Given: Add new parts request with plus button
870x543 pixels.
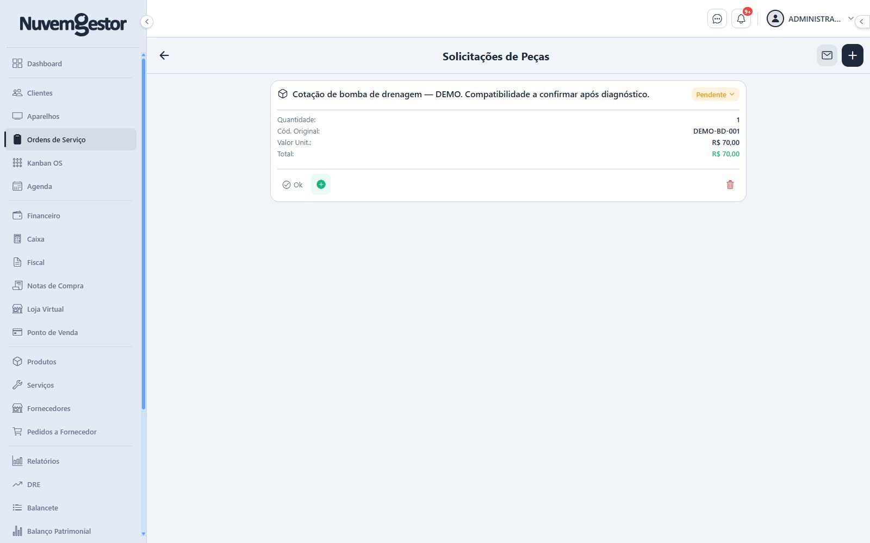Looking at the screenshot, I should coord(853,55).
